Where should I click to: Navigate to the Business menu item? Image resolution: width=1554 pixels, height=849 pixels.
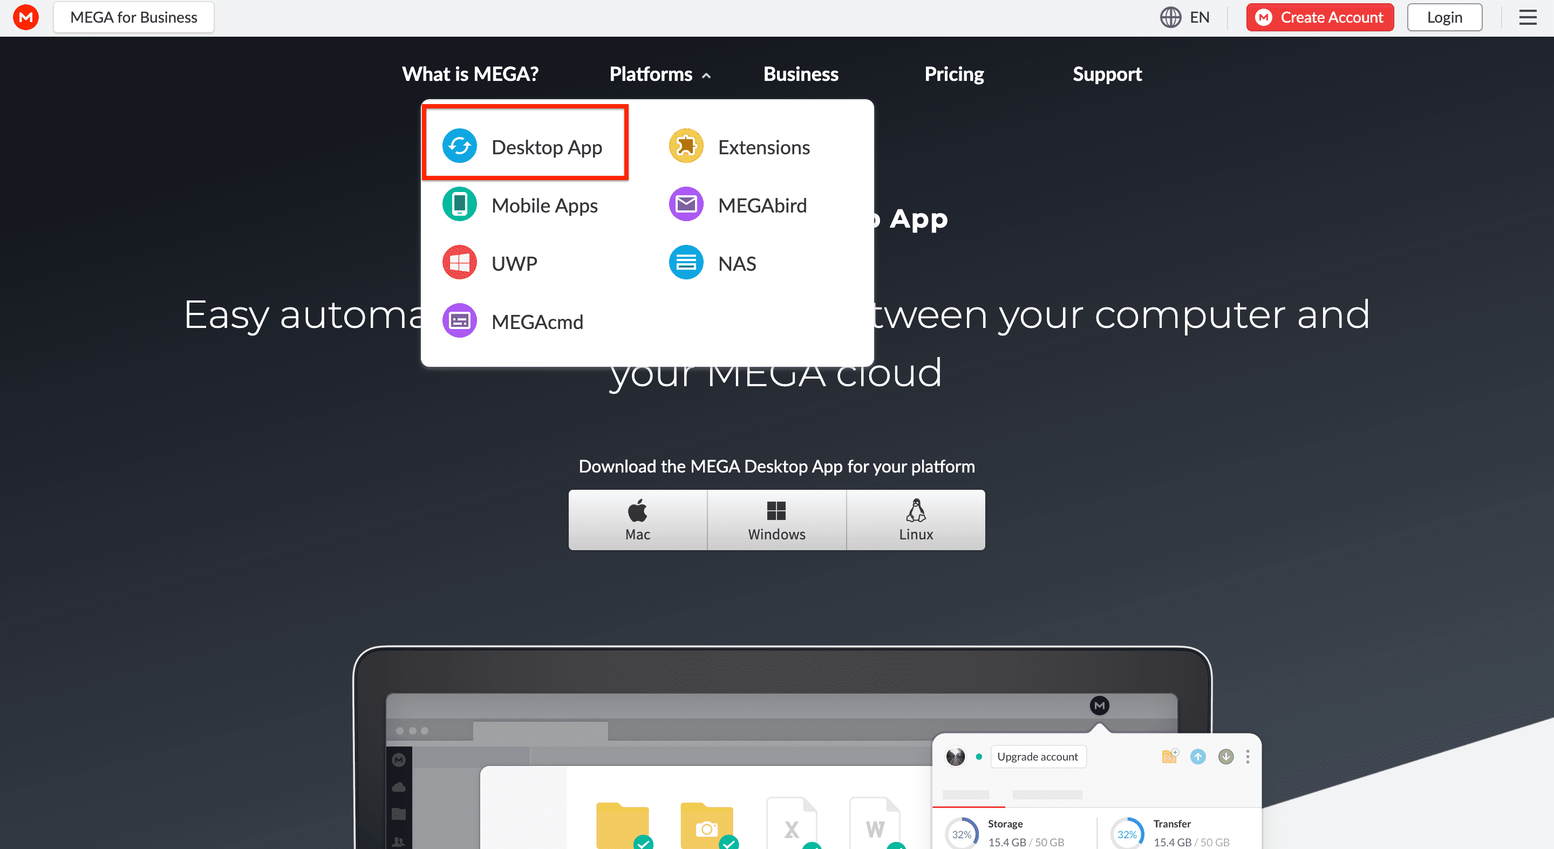tap(801, 73)
